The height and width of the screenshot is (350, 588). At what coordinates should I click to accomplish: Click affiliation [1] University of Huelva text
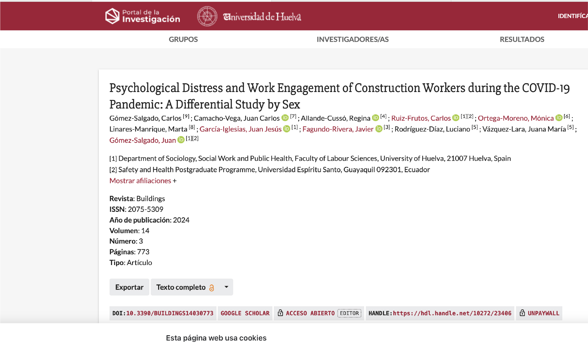pyautogui.click(x=310, y=158)
